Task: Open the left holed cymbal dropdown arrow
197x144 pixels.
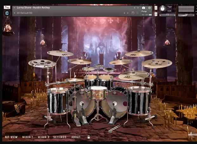Action: (31, 63)
